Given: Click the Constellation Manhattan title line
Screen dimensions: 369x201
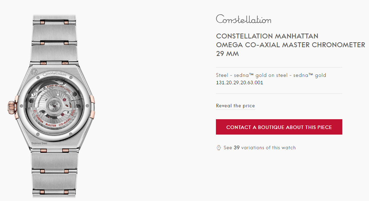Looking at the screenshot, I should coord(267,36).
